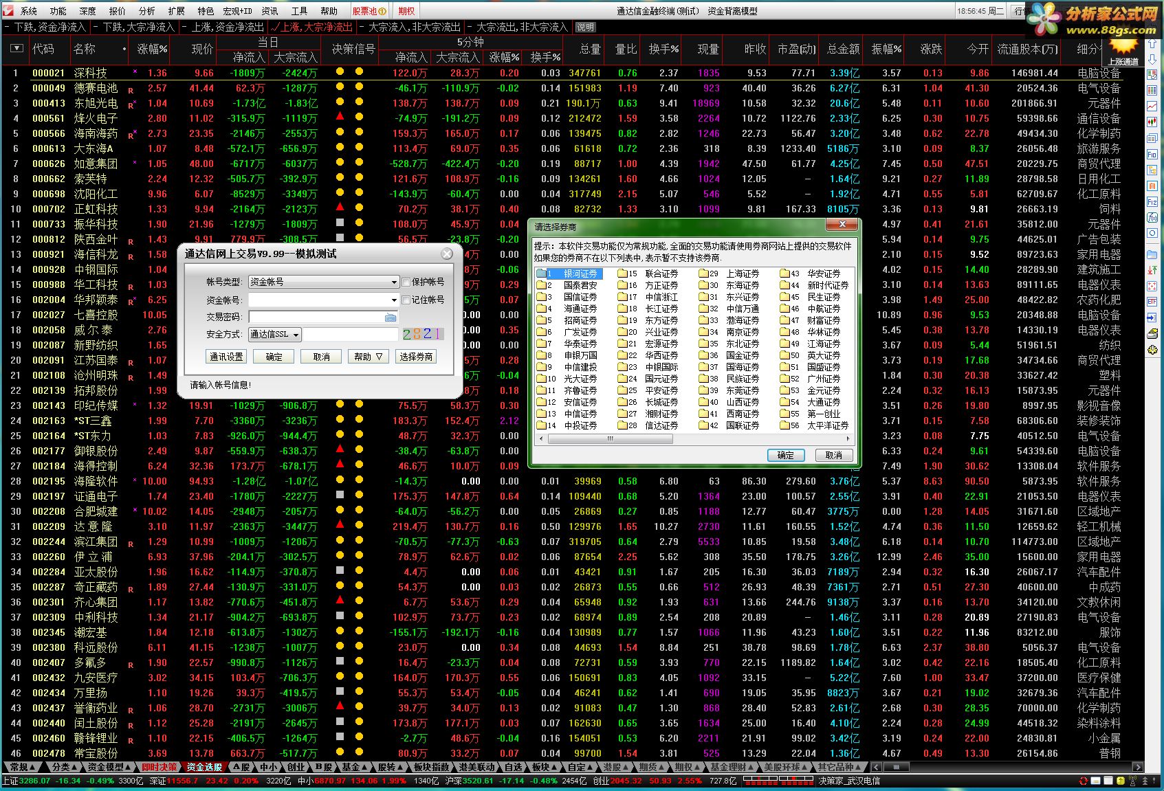Toggle the 下跌,资金净流入 filter option

pyautogui.click(x=45, y=27)
